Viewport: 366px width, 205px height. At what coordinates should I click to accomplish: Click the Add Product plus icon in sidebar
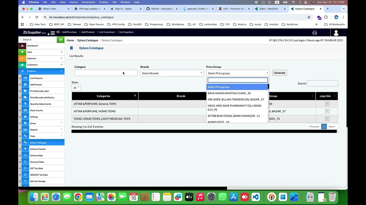[25, 85]
